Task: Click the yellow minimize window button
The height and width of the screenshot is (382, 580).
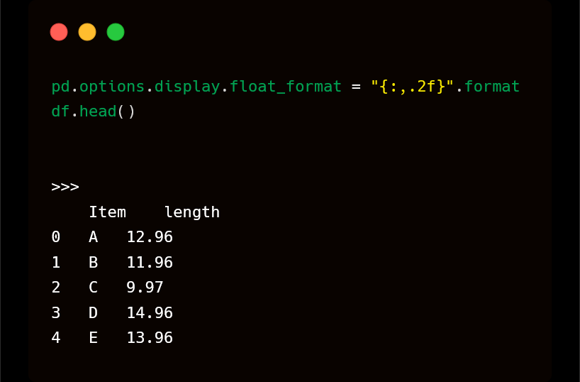Action: pyautogui.click(x=87, y=32)
